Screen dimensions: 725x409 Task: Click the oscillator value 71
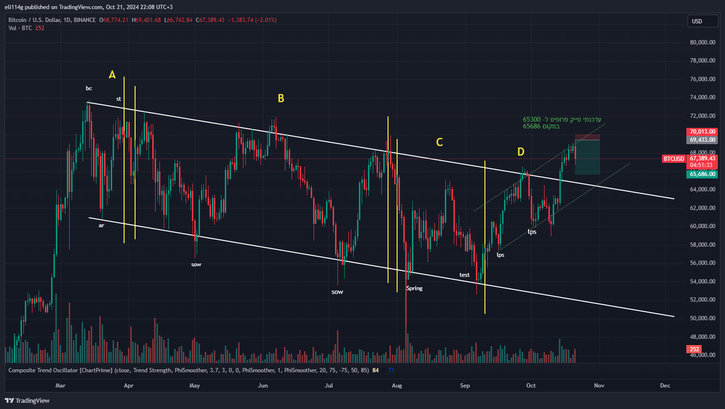(x=391, y=370)
